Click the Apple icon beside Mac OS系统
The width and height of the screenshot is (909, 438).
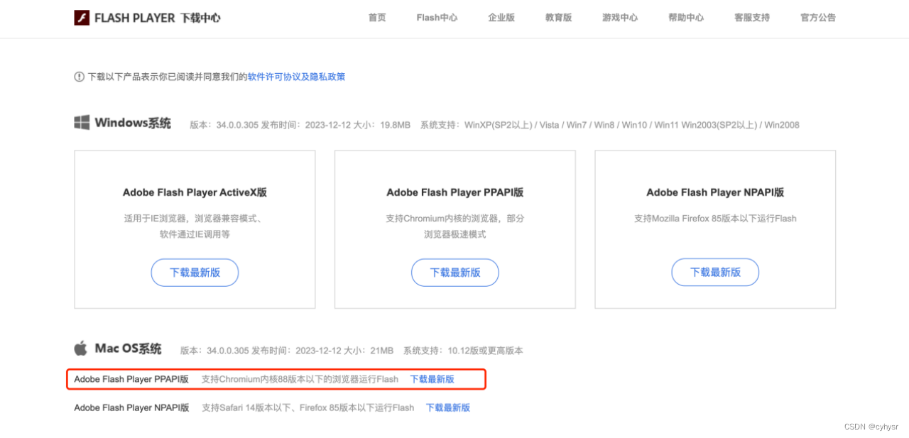80,348
